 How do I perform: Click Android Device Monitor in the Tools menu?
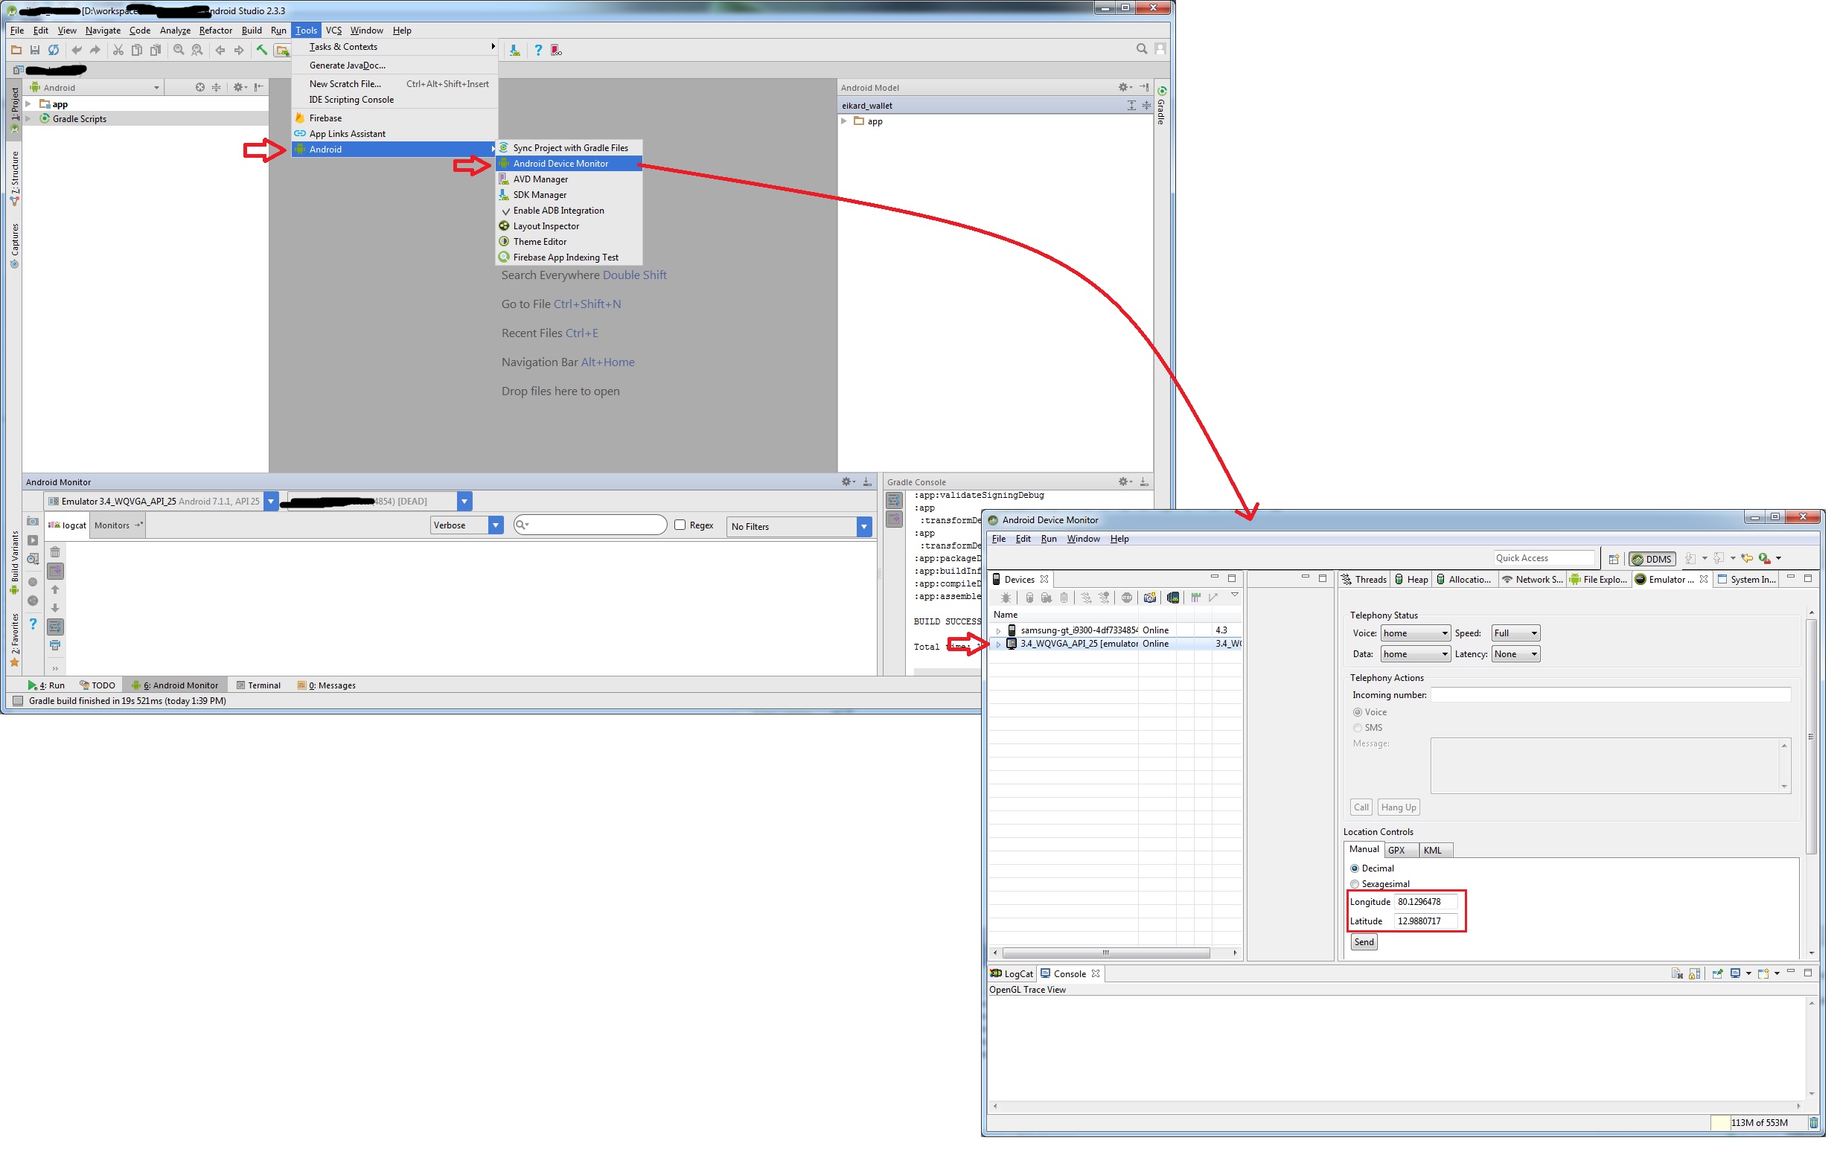(569, 163)
